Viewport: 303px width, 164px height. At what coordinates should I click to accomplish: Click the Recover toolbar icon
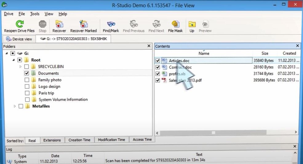[x=59, y=24]
